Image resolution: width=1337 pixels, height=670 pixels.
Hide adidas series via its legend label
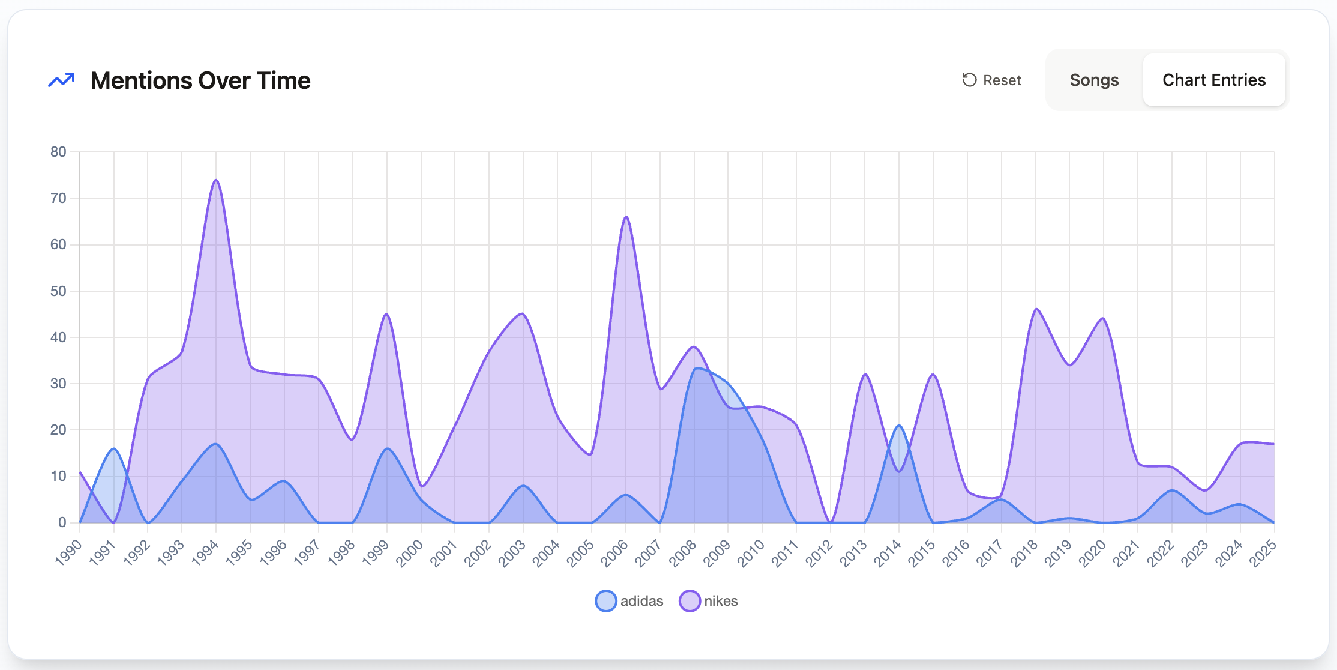coord(641,601)
